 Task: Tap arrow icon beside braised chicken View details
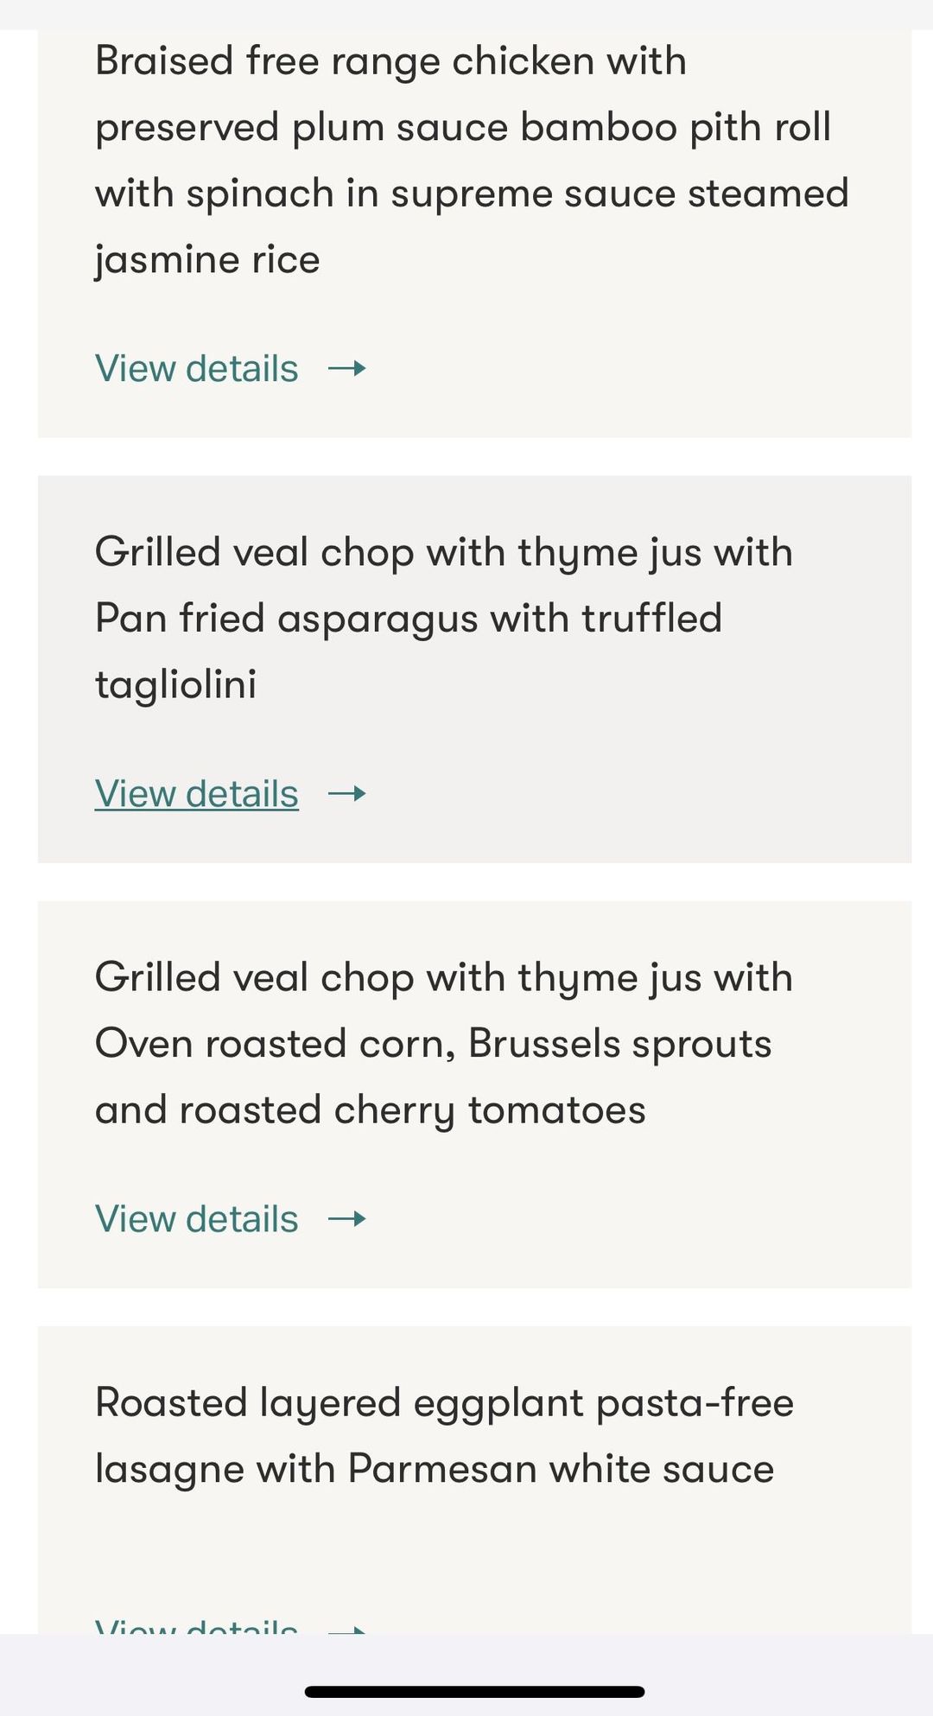pos(347,369)
